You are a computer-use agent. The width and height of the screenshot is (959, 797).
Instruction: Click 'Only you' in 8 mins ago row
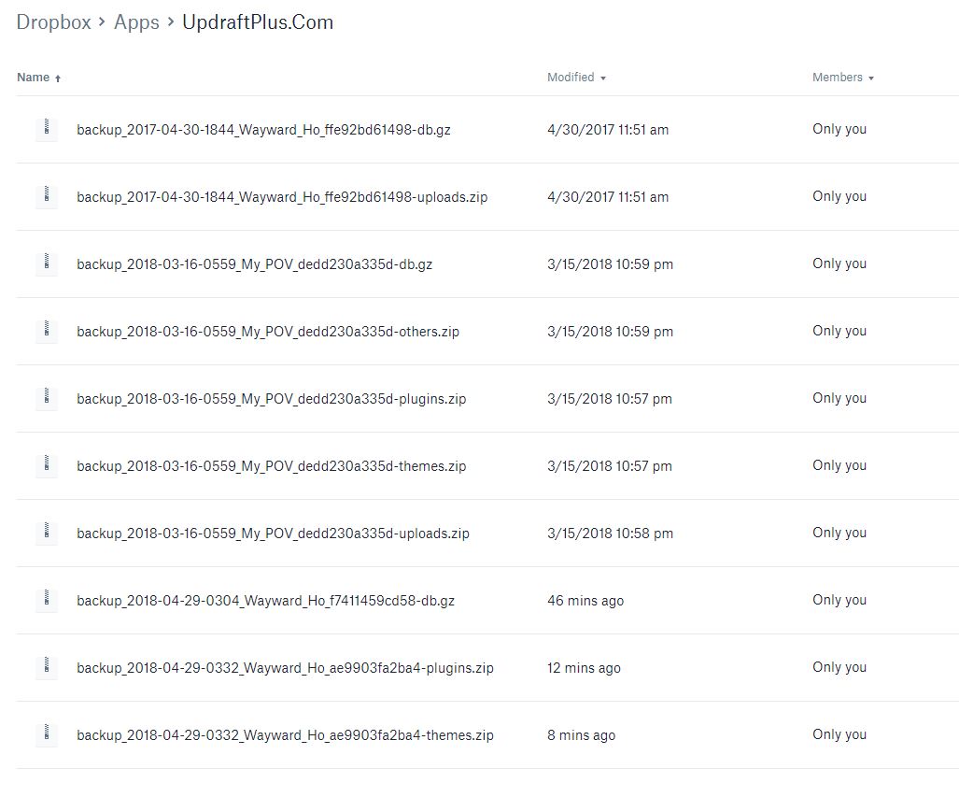[x=839, y=735]
